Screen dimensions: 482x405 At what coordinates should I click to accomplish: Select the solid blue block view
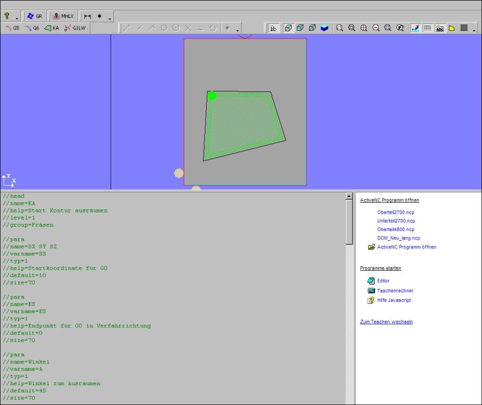pyautogui.click(x=324, y=28)
